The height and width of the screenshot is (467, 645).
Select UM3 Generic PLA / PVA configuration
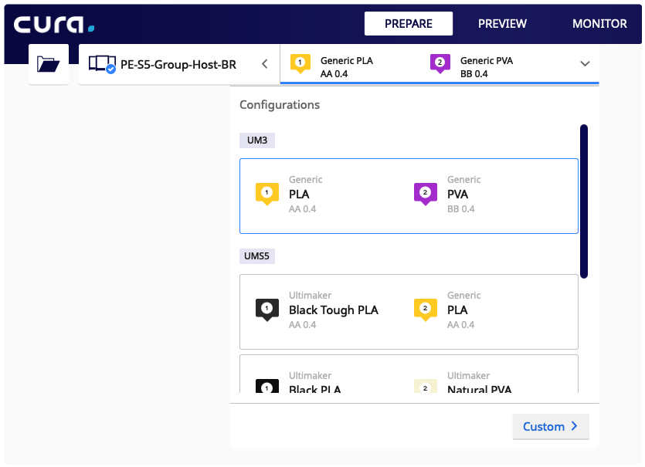click(409, 196)
